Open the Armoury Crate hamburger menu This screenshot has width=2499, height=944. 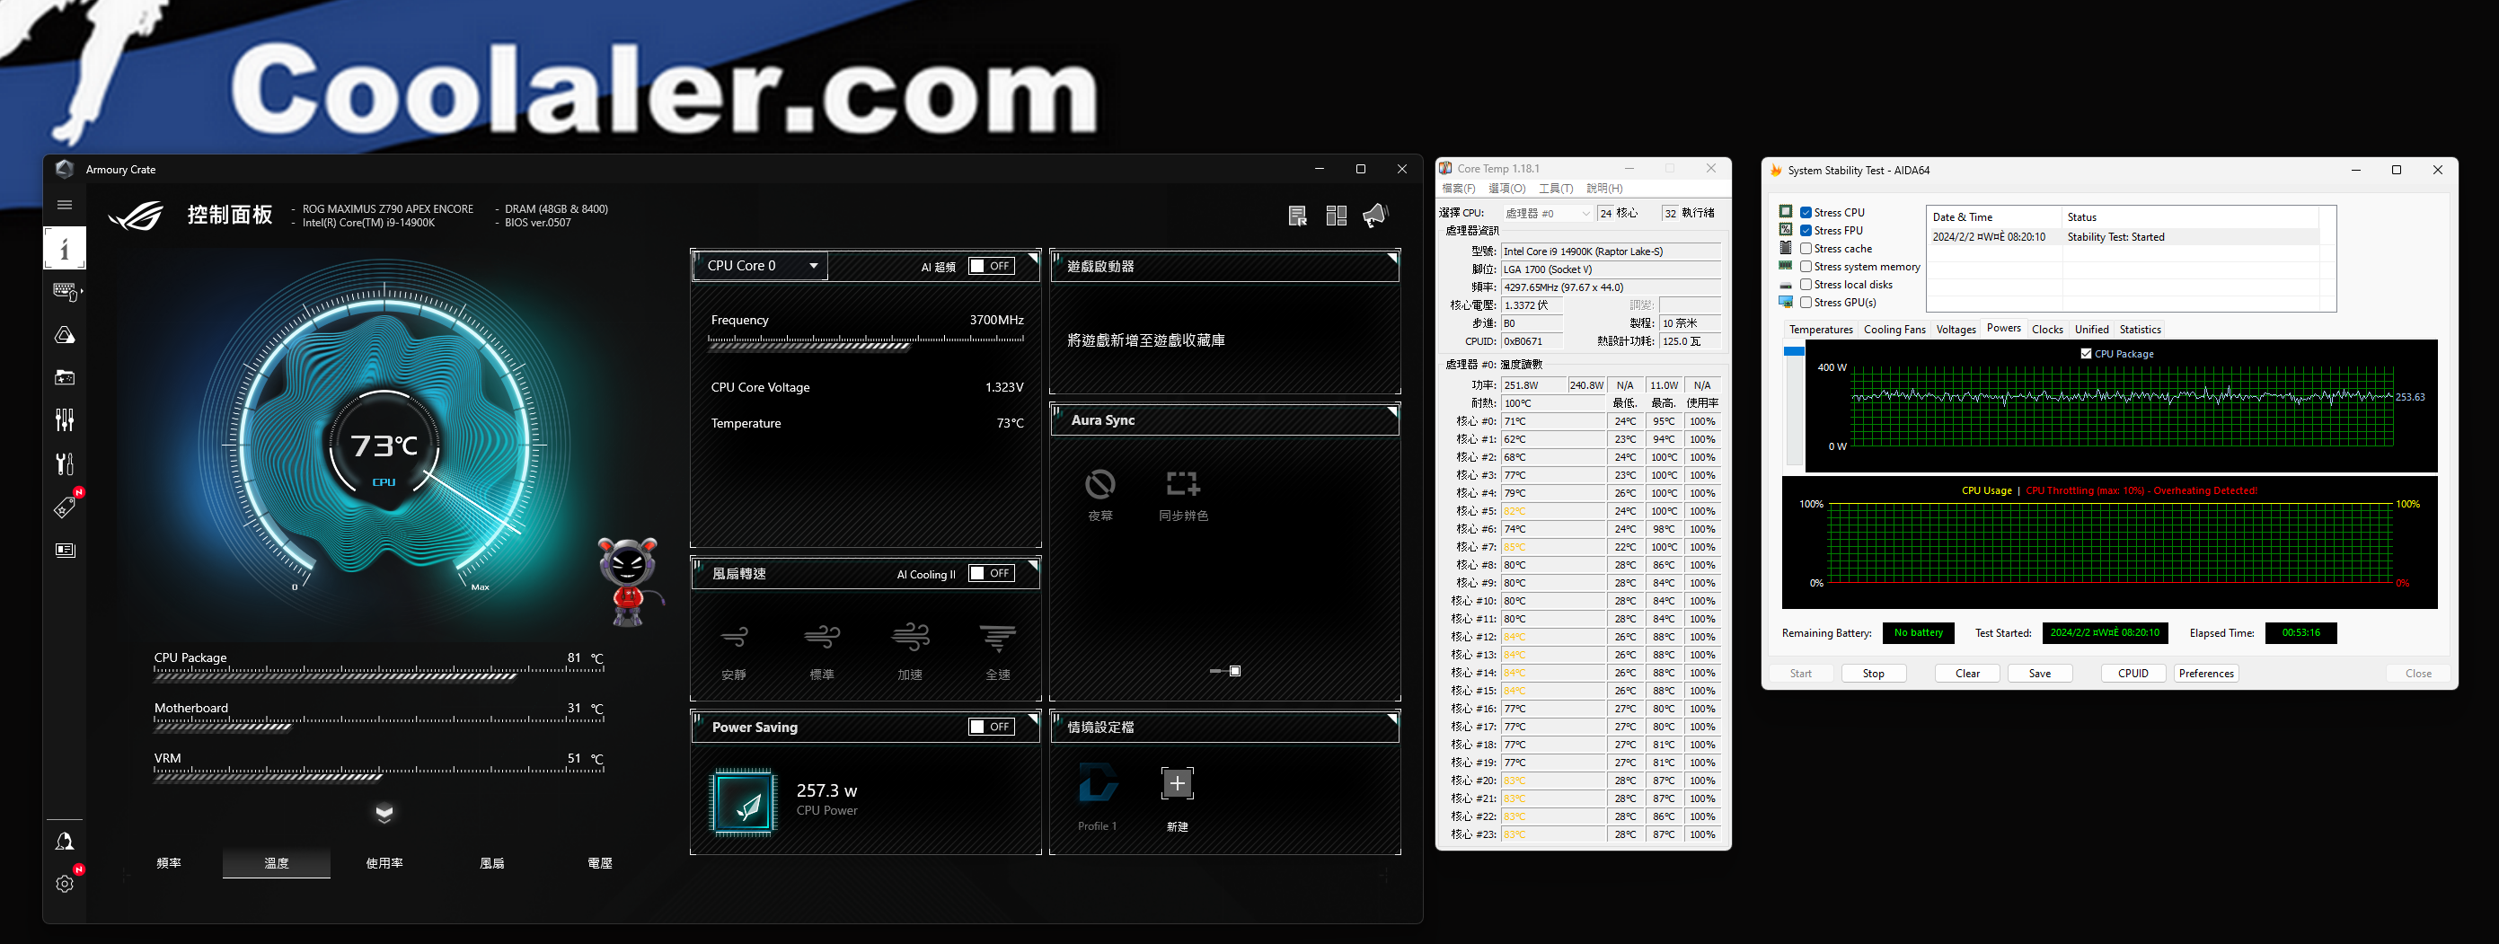65,205
